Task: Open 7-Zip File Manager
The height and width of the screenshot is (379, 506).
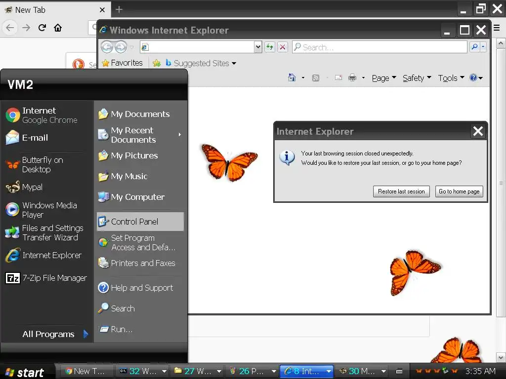Action: pos(47,278)
